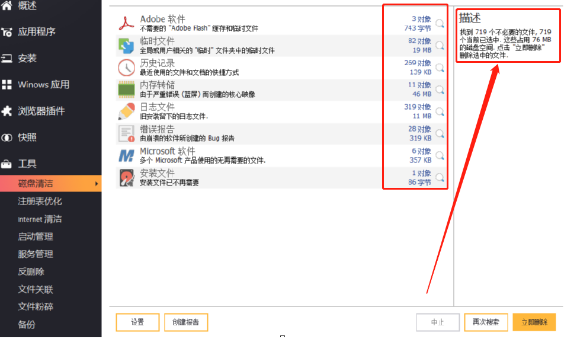Click the 创建报告 button
577x339 pixels.
(x=186, y=322)
